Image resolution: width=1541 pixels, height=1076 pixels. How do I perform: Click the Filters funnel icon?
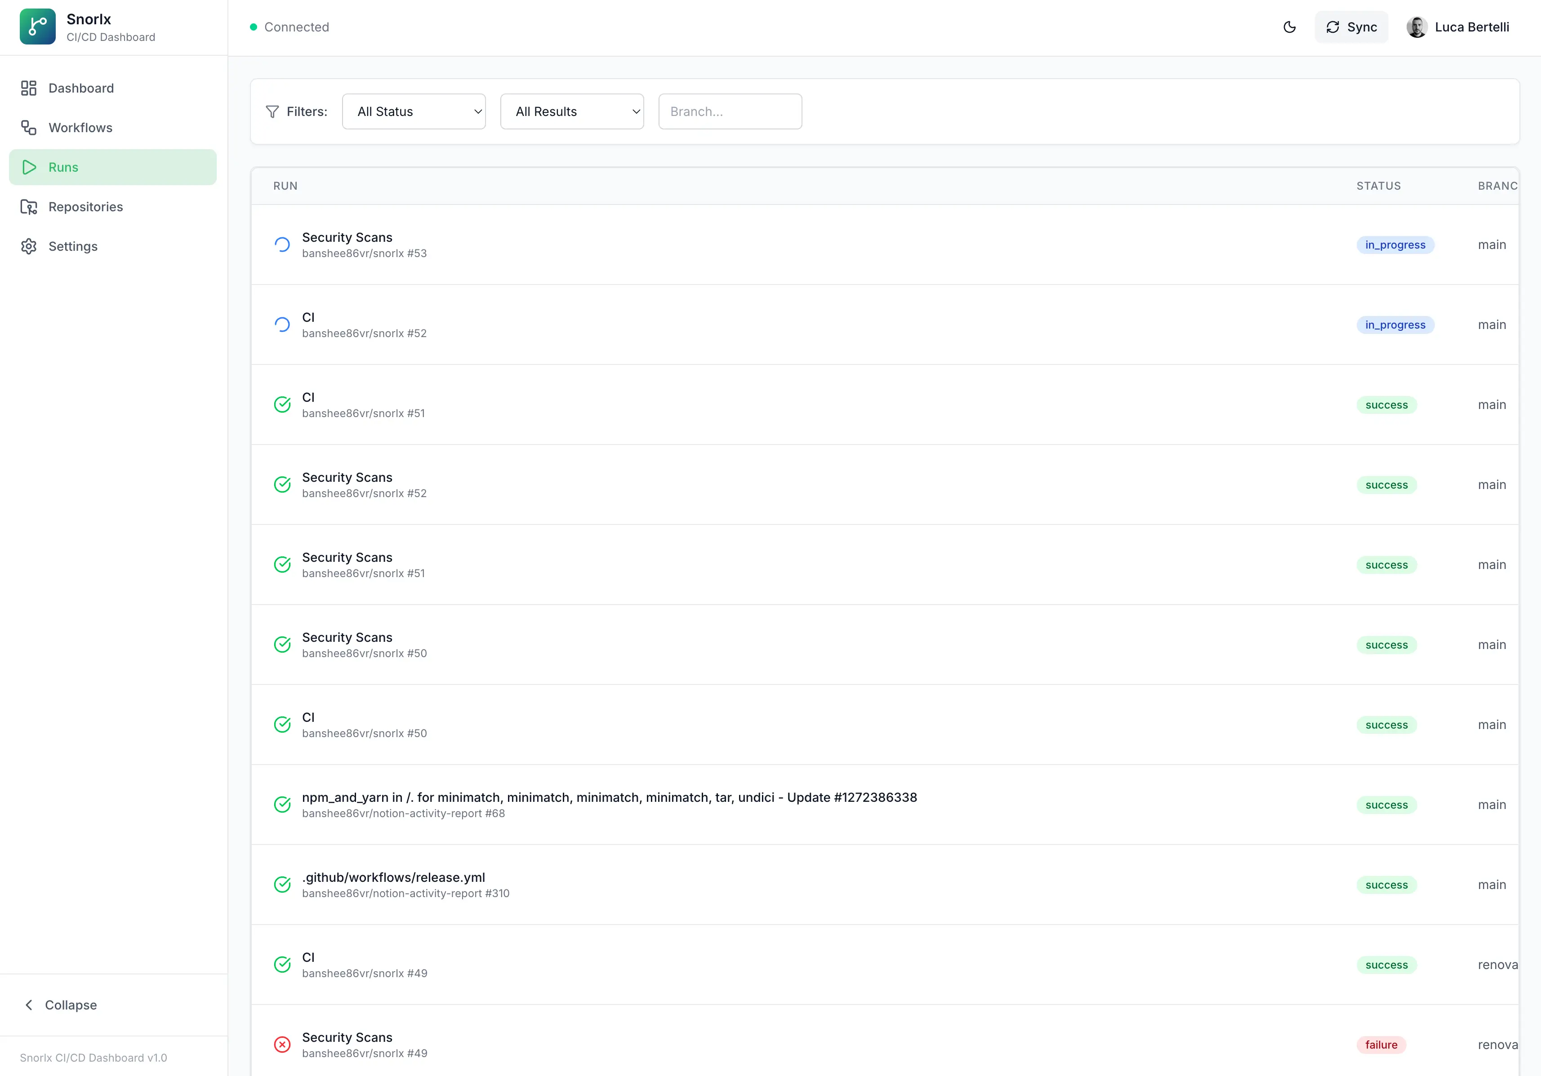tap(272, 111)
